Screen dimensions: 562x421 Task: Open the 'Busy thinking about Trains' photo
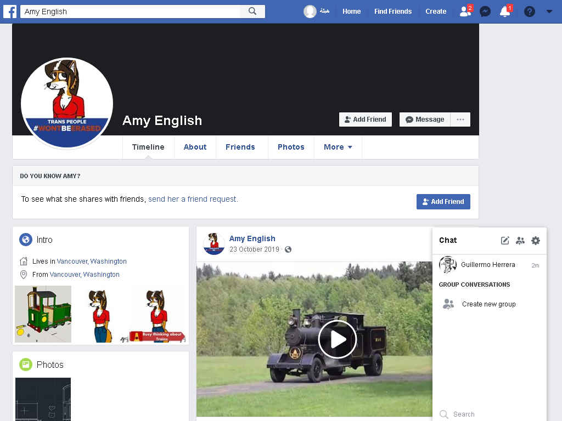(158, 314)
